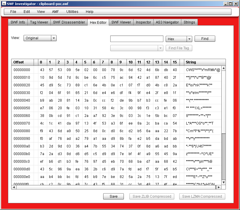This screenshot has height=210, width=240.
Task: Open the File menu
Action: click(x=13, y=12)
